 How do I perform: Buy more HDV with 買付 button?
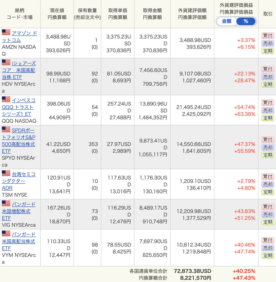[267, 69]
